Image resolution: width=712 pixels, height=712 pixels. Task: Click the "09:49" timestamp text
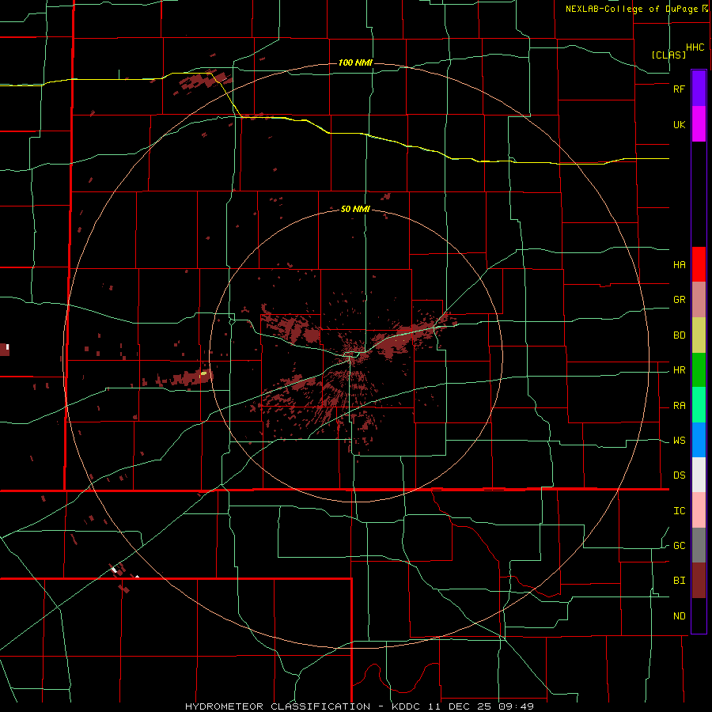click(517, 706)
